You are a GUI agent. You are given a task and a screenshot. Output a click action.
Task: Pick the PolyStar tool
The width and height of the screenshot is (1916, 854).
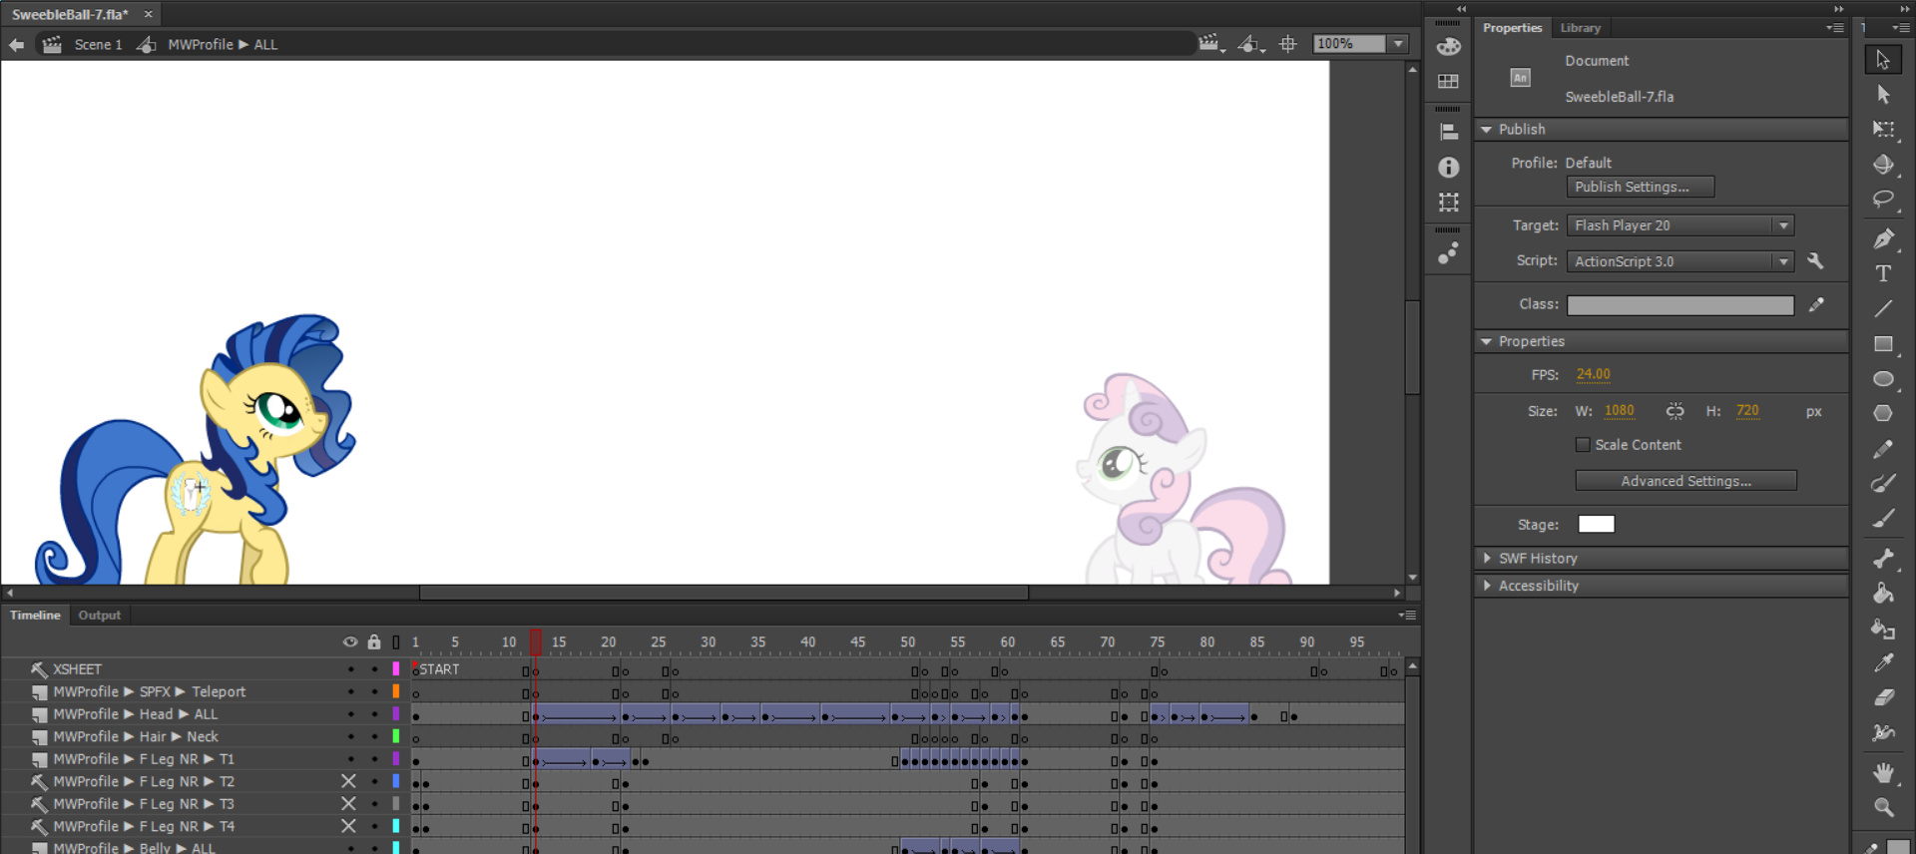click(x=1883, y=413)
